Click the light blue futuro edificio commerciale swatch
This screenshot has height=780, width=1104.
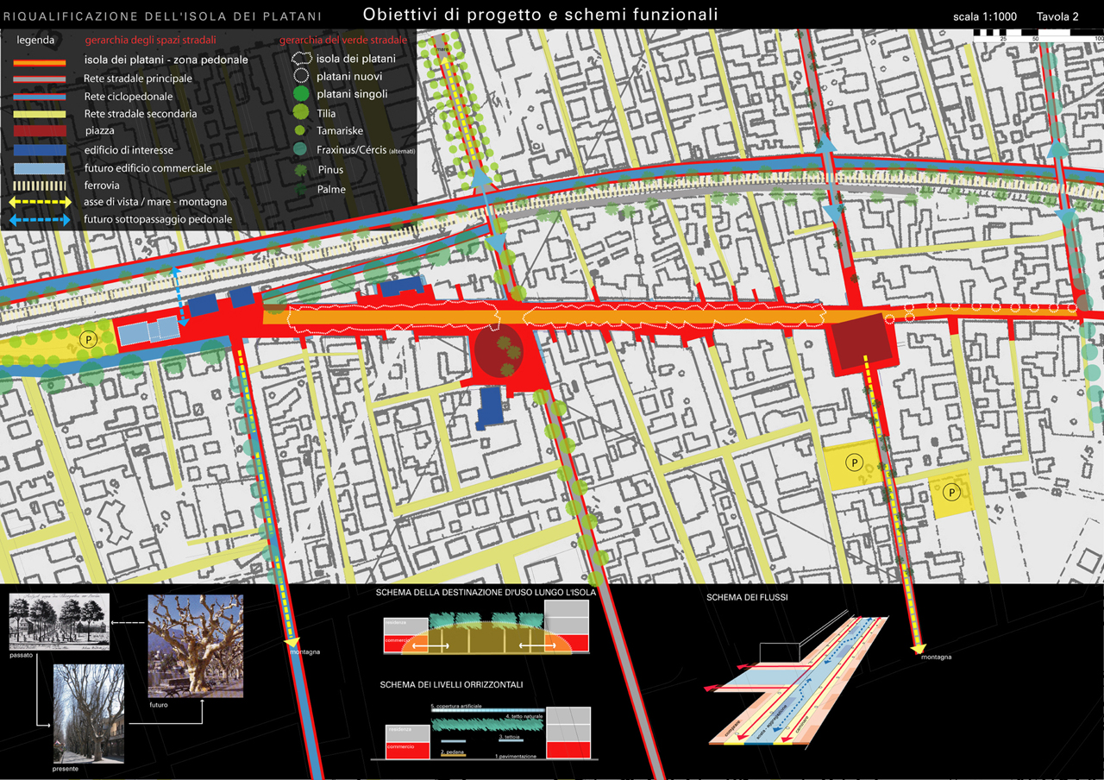[x=41, y=168]
